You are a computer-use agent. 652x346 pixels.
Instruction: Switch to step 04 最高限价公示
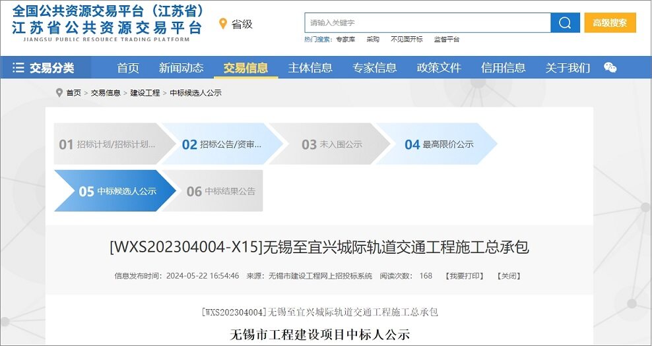click(x=439, y=144)
